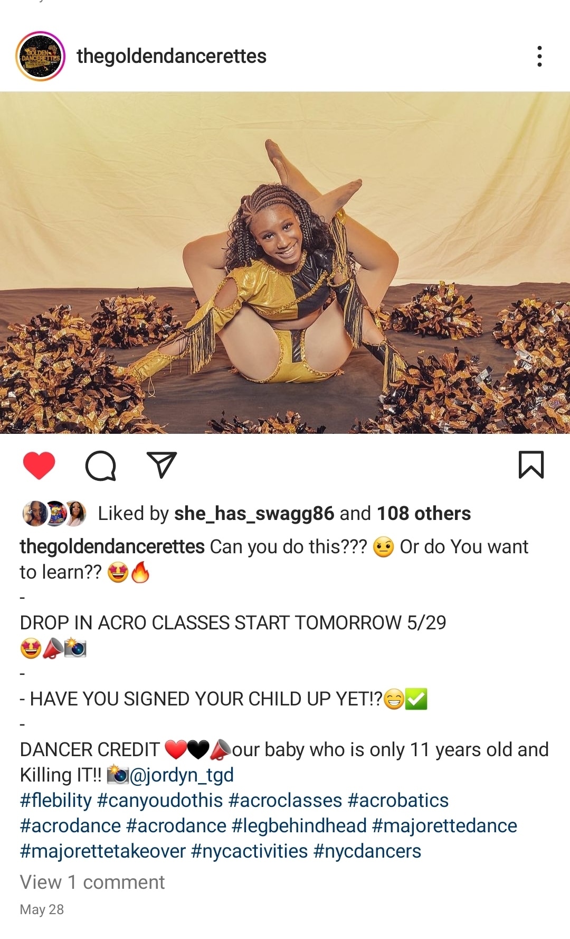The width and height of the screenshot is (570, 939).
Task: Open the #nycdancers hashtag
Action: click(x=367, y=851)
